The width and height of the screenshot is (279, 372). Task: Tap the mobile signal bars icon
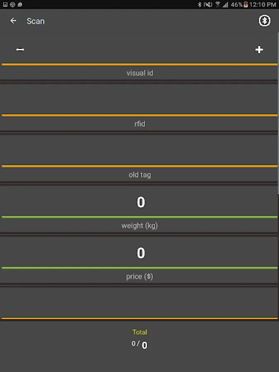225,5
